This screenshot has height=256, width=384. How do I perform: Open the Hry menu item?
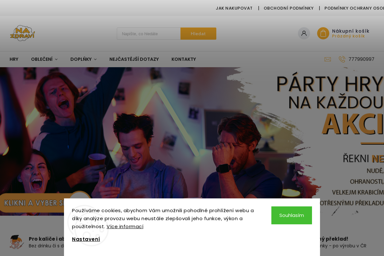pos(14,59)
